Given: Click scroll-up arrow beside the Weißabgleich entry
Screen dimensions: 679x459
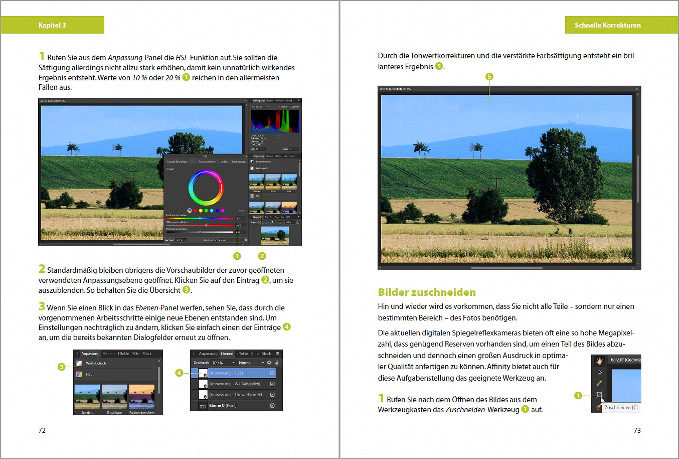Looking at the screenshot, I should click(x=159, y=361).
